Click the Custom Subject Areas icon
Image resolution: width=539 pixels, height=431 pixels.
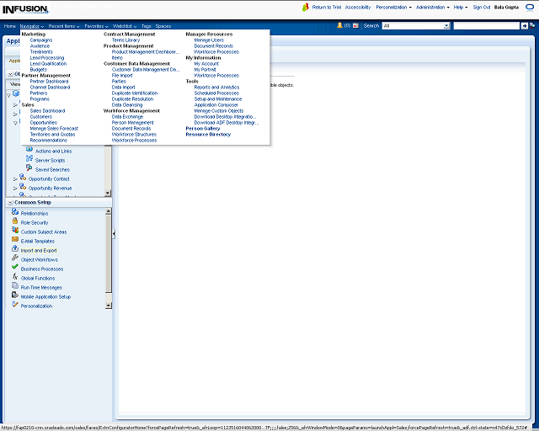point(15,231)
